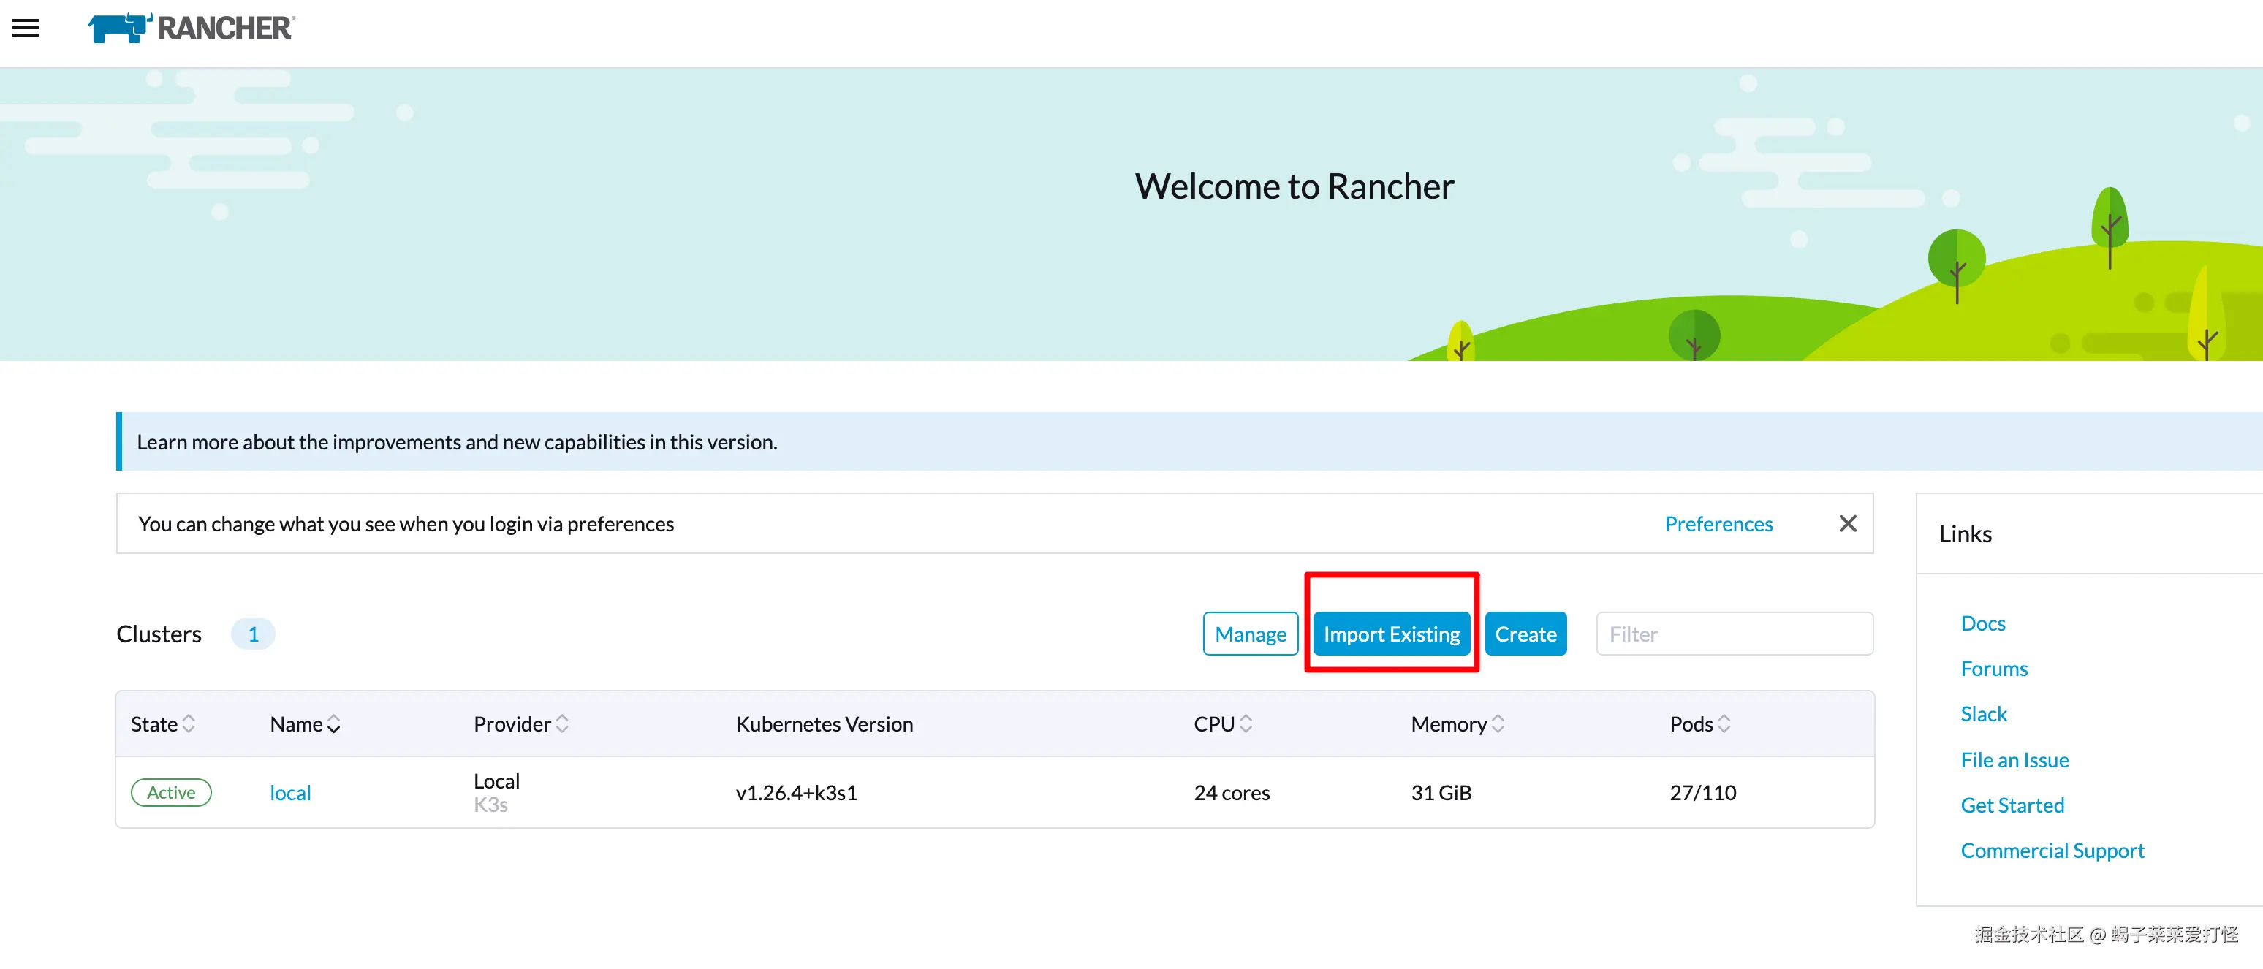Sort clusters by CPU column
The height and width of the screenshot is (969, 2263).
pyautogui.click(x=1222, y=724)
